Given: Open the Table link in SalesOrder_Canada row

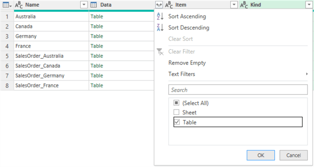Looking at the screenshot, I should [x=97, y=66].
